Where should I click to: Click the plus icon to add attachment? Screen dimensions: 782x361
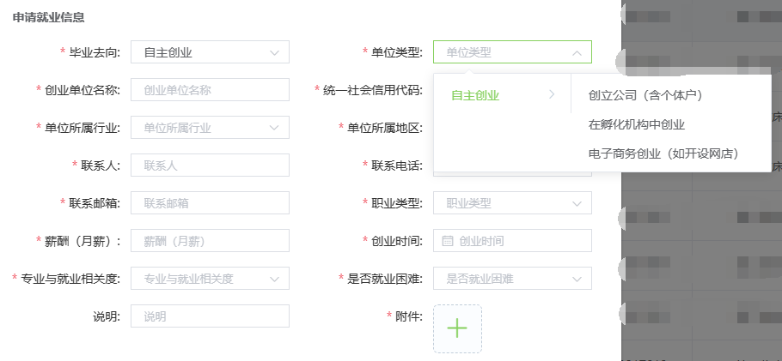click(457, 328)
